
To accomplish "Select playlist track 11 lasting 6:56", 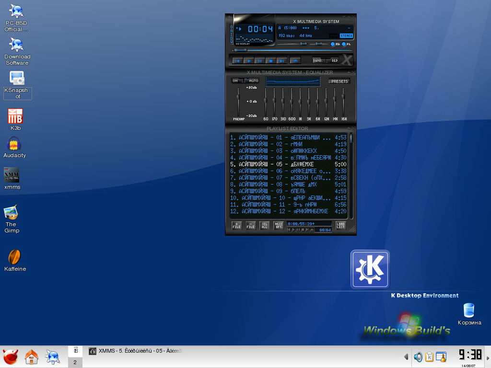I will 288,205.
